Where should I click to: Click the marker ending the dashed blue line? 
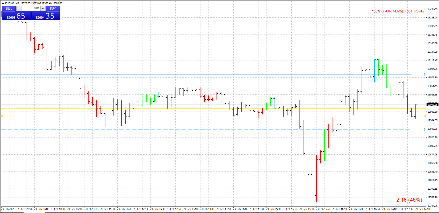tap(424, 129)
